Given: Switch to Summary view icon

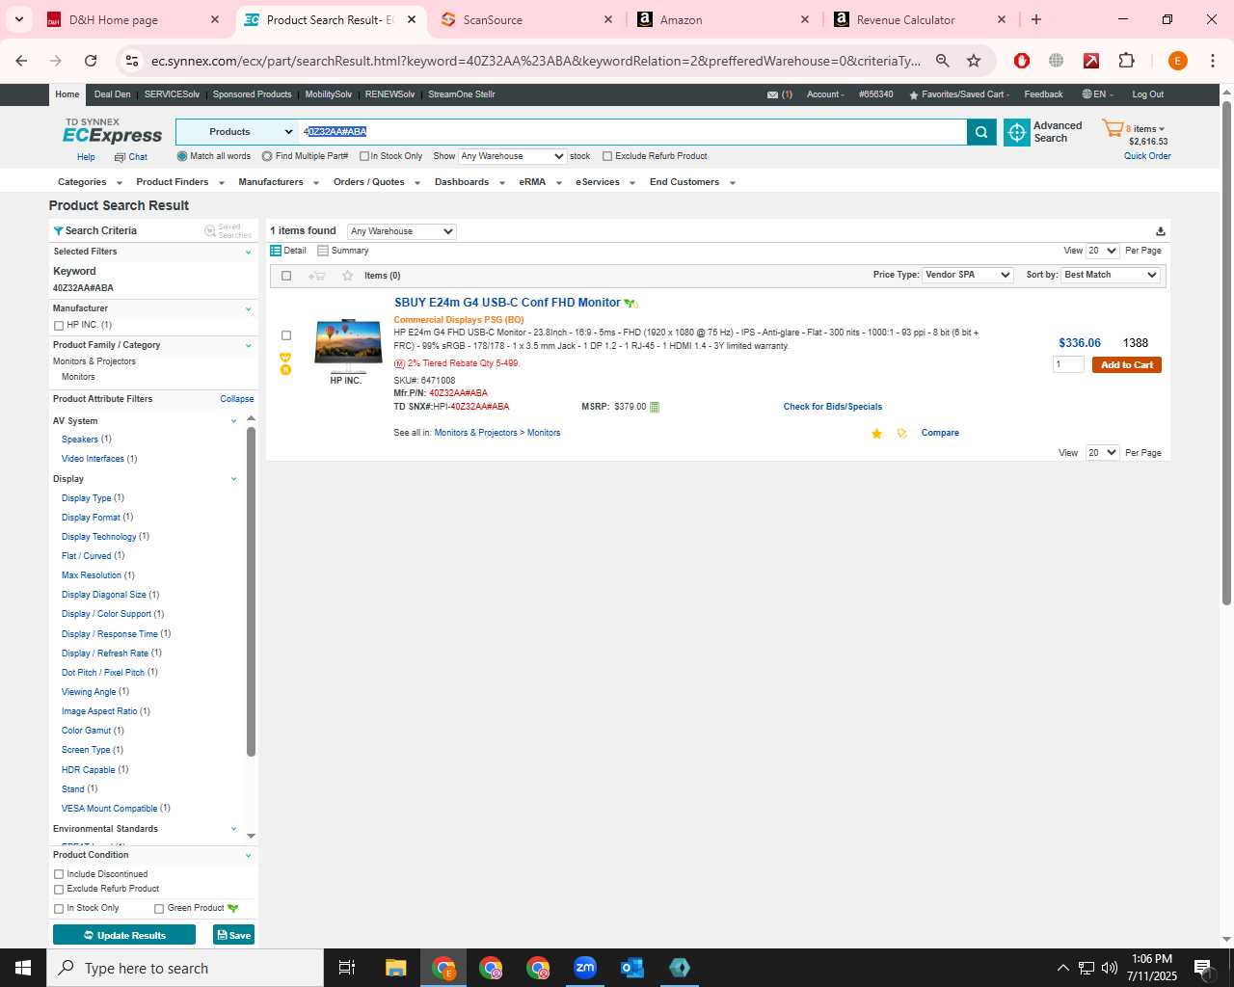Looking at the screenshot, I should 323,251.
